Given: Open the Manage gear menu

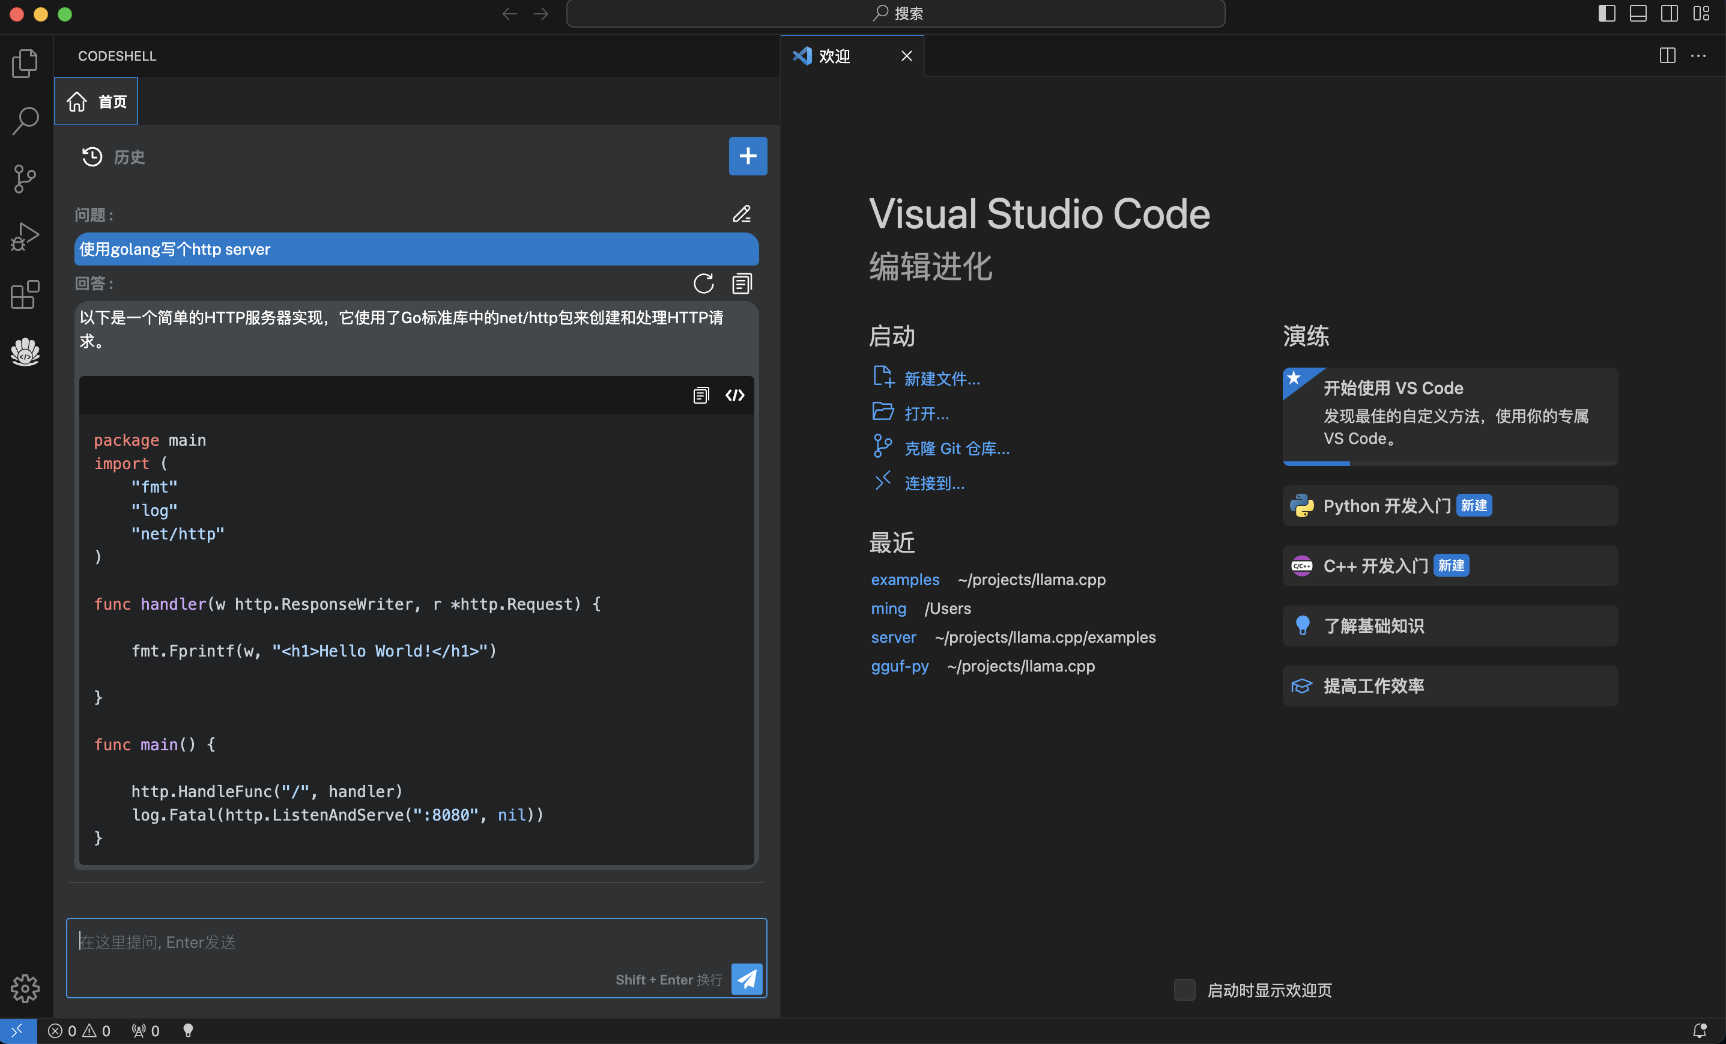Looking at the screenshot, I should point(25,988).
